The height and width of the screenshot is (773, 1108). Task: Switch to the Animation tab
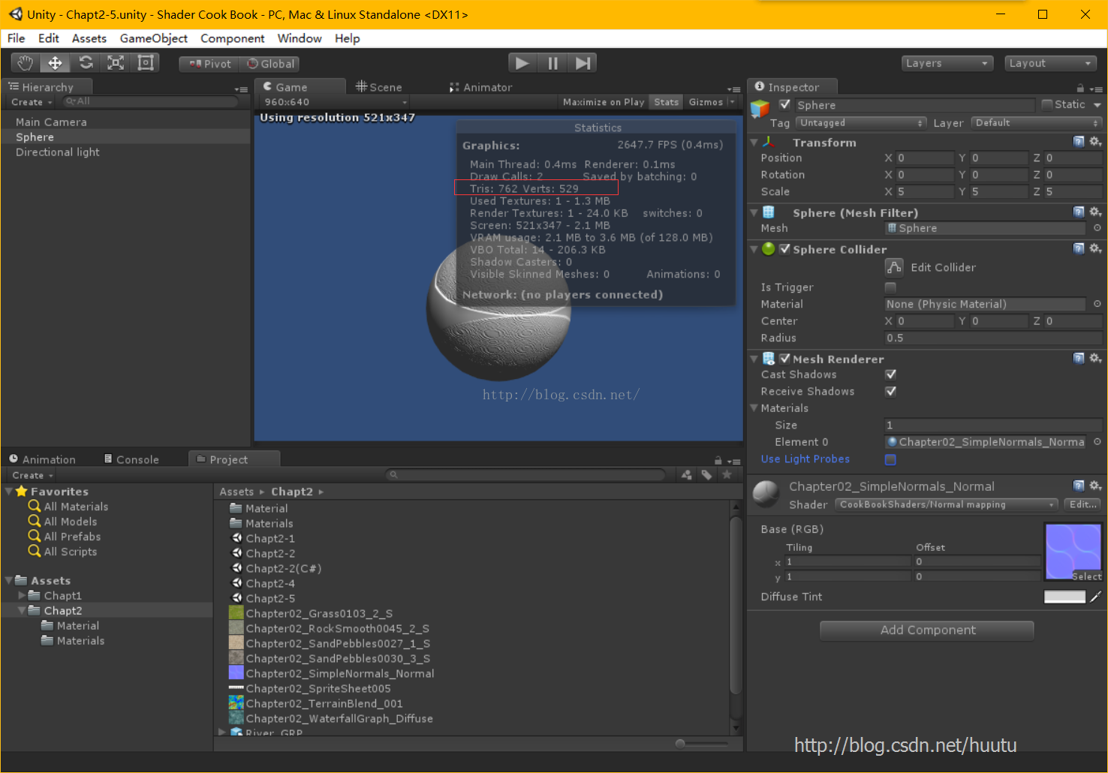43,459
